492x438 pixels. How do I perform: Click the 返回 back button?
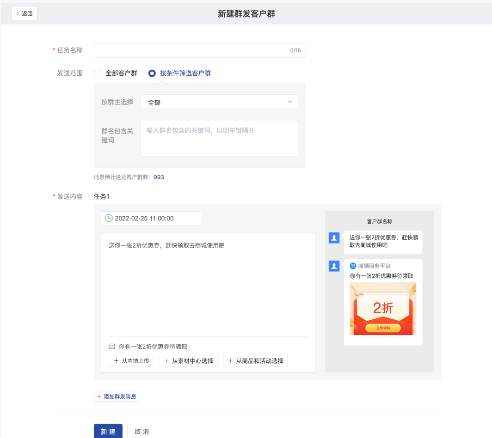coord(25,13)
